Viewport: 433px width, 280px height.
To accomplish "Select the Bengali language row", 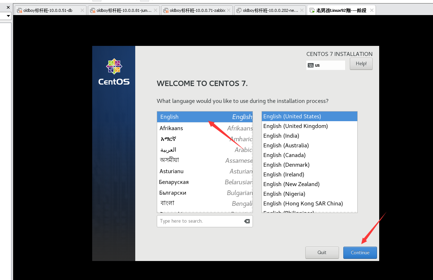I will point(204,203).
